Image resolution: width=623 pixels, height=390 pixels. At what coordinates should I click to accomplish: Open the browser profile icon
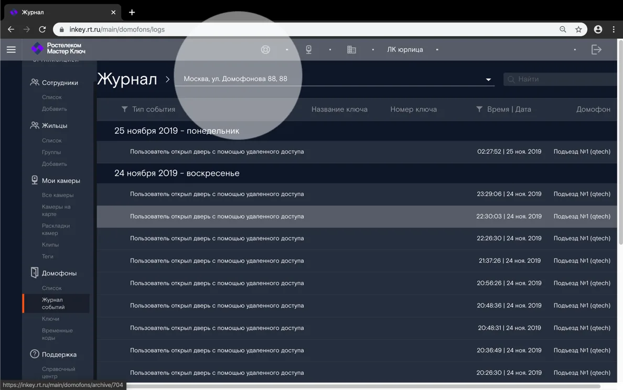[x=598, y=29]
